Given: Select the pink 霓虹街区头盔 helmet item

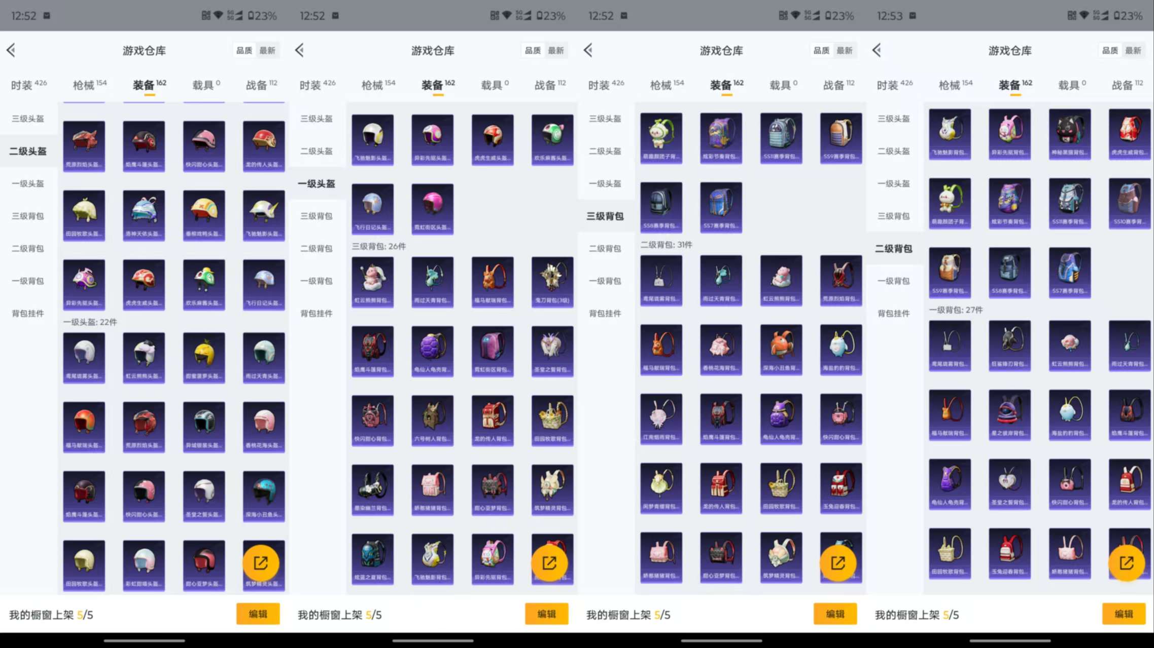Looking at the screenshot, I should tap(432, 208).
